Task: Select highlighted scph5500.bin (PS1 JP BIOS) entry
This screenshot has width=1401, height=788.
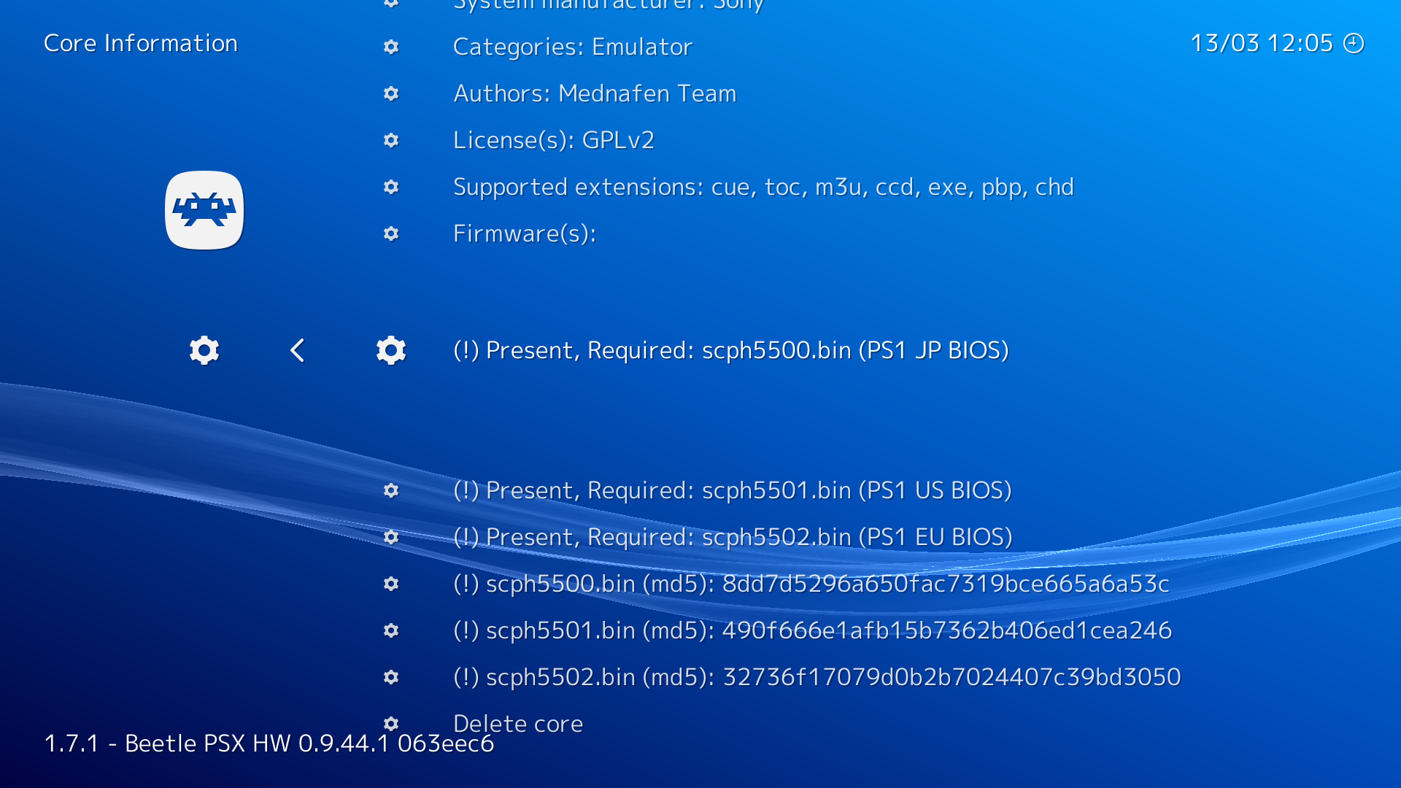Action: [x=731, y=350]
